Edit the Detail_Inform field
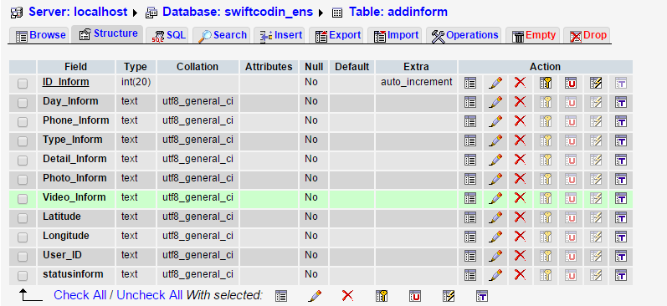The height and width of the screenshot is (306, 667). tap(495, 160)
